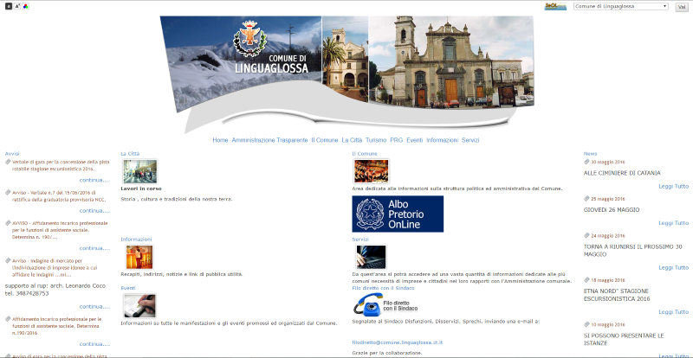Click the tag icon next to 10 maggio 2016
693x358 pixels.
coord(586,324)
